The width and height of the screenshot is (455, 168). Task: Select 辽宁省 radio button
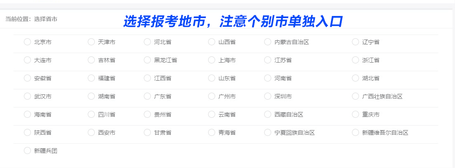(356, 42)
